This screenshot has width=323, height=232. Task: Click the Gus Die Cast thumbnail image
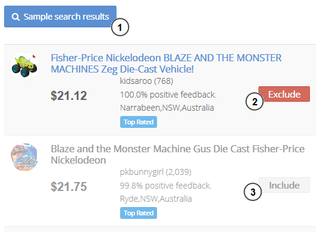click(24, 157)
